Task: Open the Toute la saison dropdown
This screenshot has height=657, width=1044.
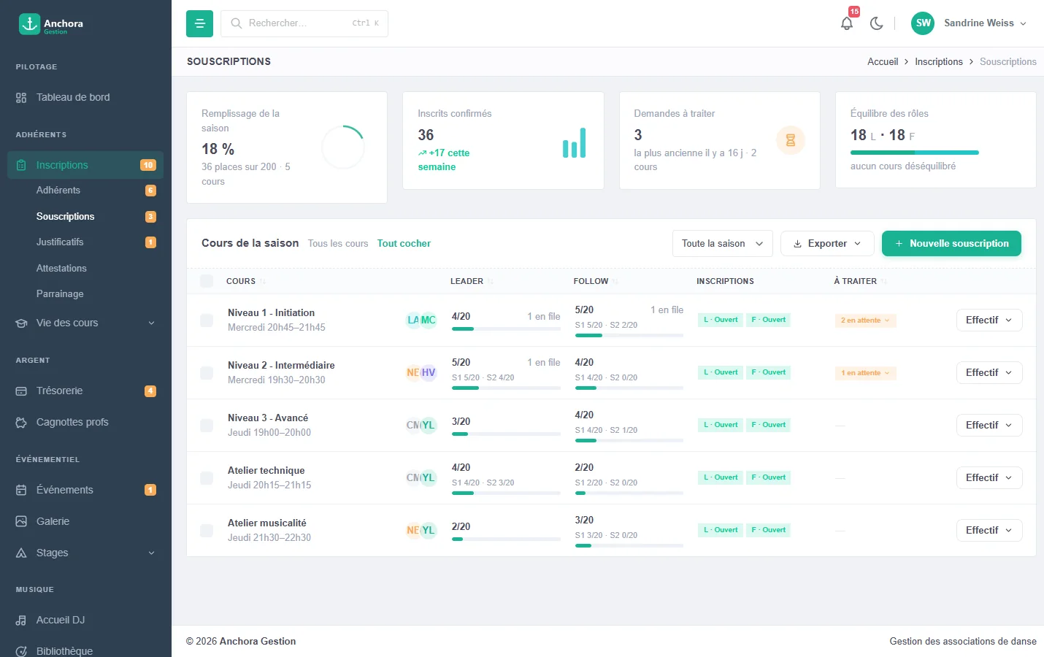Action: pyautogui.click(x=722, y=244)
